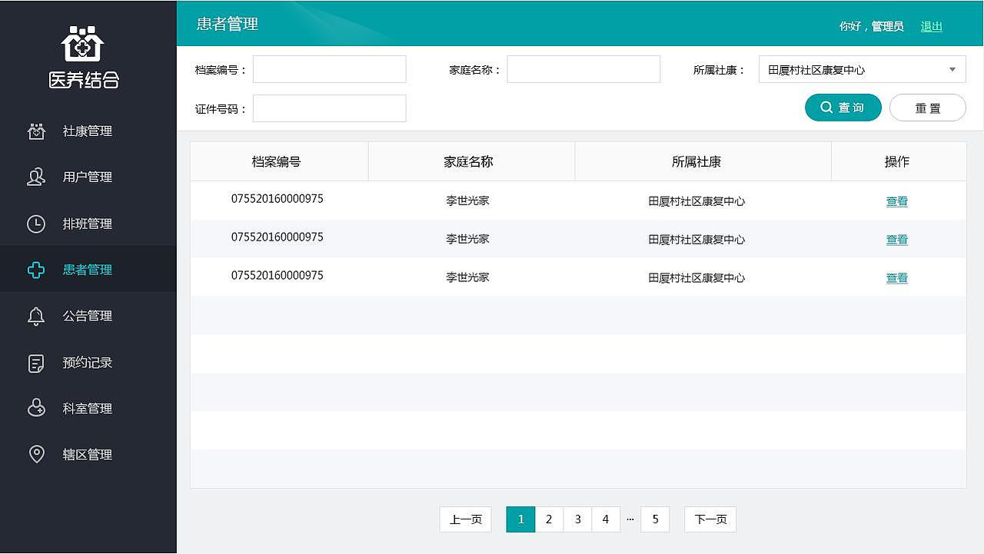This screenshot has height=554, width=984.
Task: Click 查看 link in second row
Action: (x=897, y=240)
